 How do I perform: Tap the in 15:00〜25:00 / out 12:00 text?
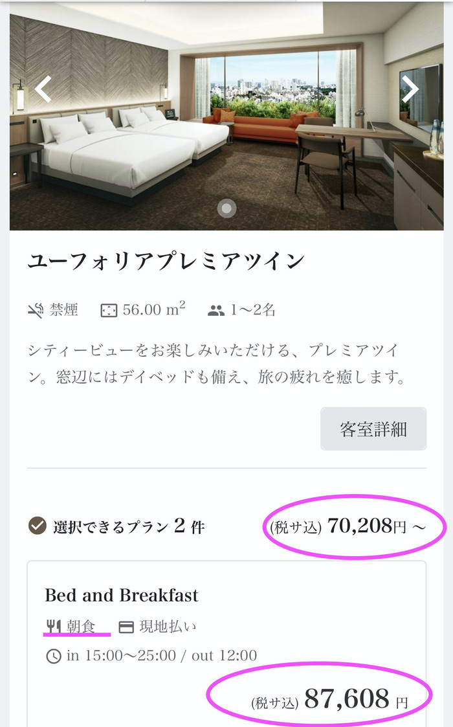coord(161,655)
